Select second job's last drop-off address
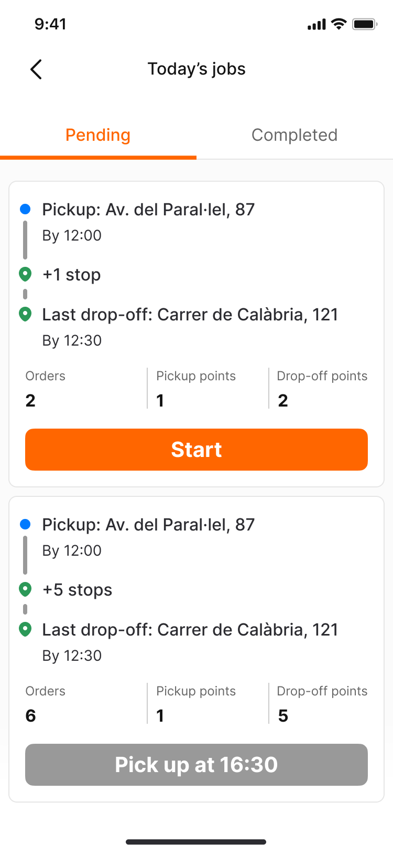Viewport: 393px width, 853px height. [190, 630]
